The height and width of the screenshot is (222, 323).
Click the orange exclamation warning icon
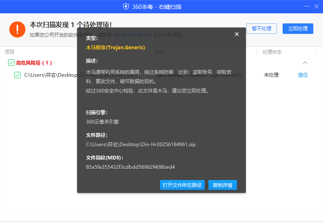click(17, 29)
